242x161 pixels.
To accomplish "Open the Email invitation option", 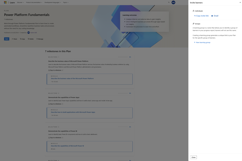I will [215, 15].
